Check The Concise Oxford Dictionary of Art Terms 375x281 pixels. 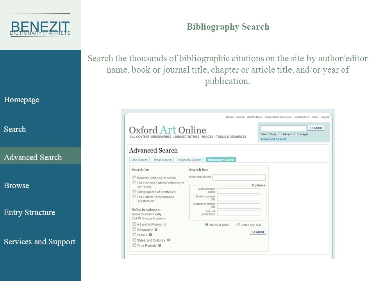click(x=134, y=183)
